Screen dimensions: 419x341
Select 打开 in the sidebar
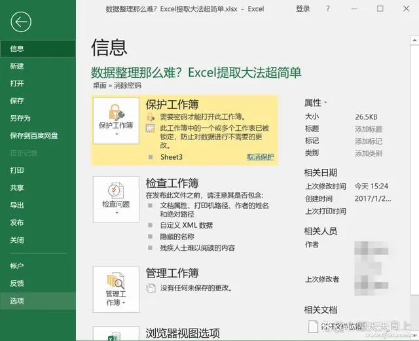pos(38,83)
